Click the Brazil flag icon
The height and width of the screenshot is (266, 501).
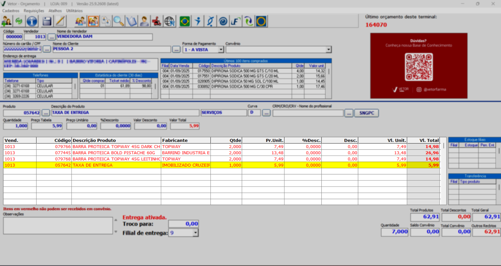185,21
